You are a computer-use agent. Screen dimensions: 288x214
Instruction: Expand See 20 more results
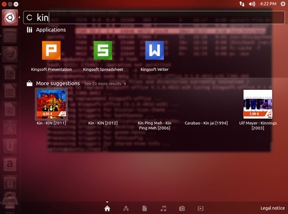pos(105,84)
